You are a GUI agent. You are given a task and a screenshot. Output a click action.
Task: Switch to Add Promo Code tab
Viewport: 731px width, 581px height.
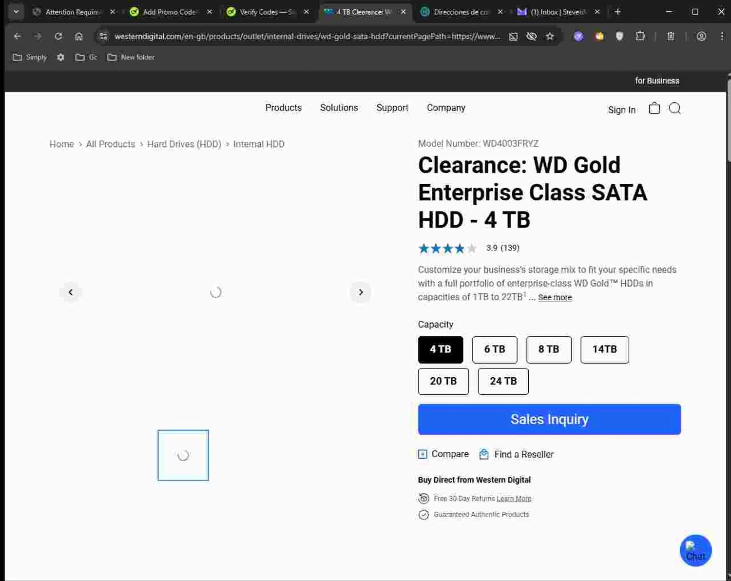click(169, 12)
